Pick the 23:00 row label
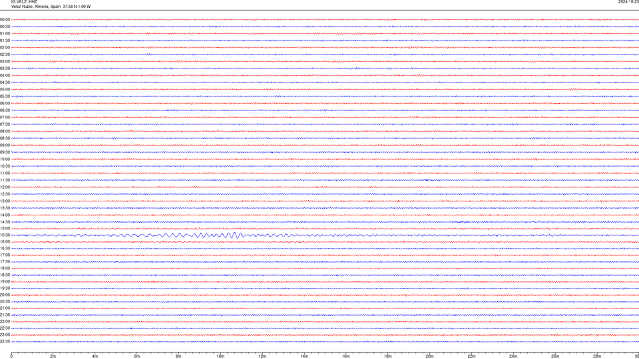 (x=5, y=335)
